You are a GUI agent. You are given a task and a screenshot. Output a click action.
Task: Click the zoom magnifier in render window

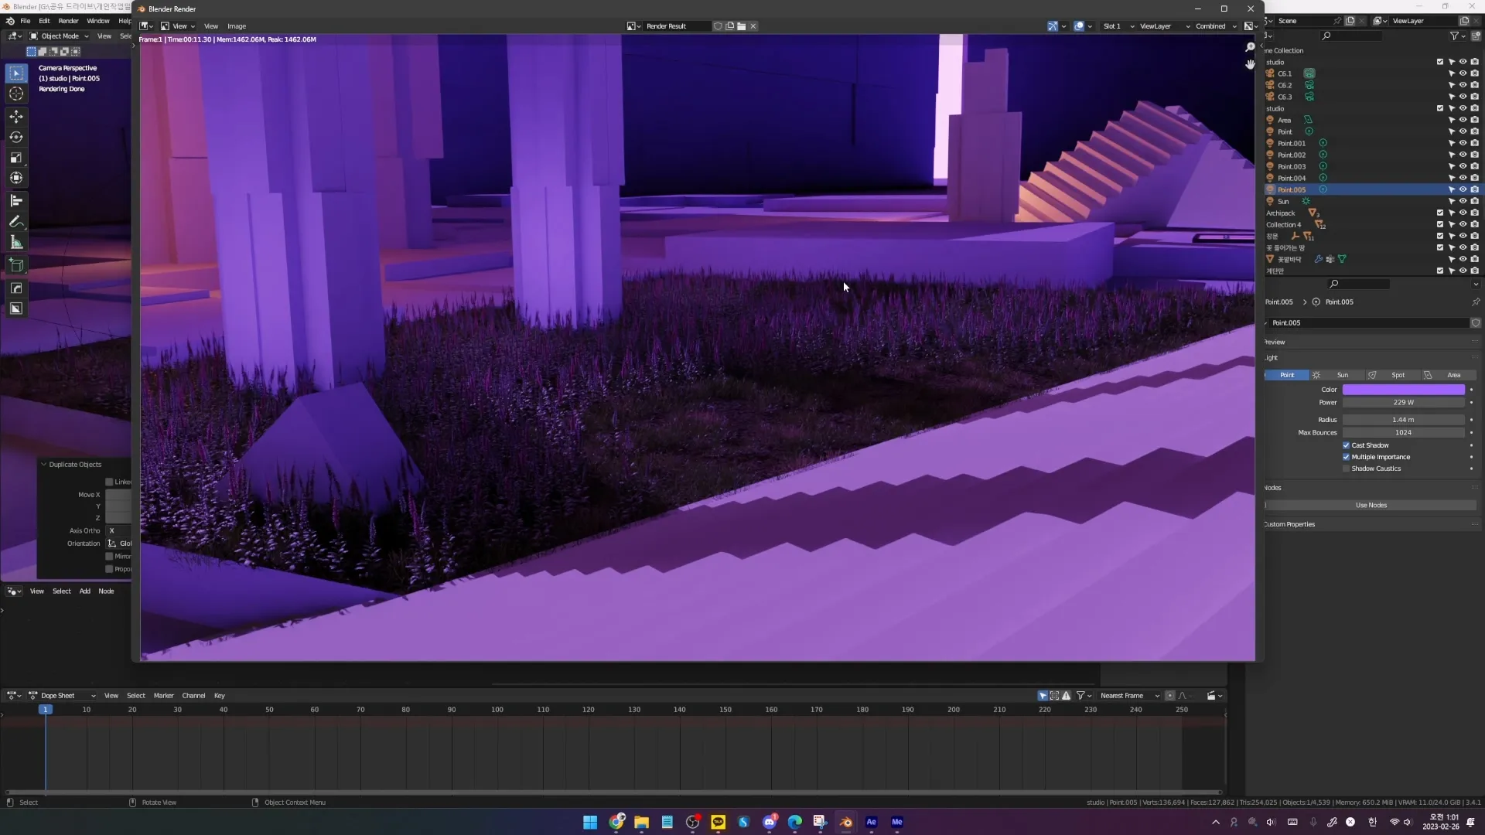pos(1250,48)
